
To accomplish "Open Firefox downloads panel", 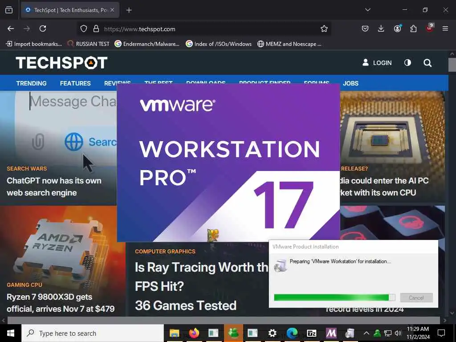I will (x=381, y=29).
